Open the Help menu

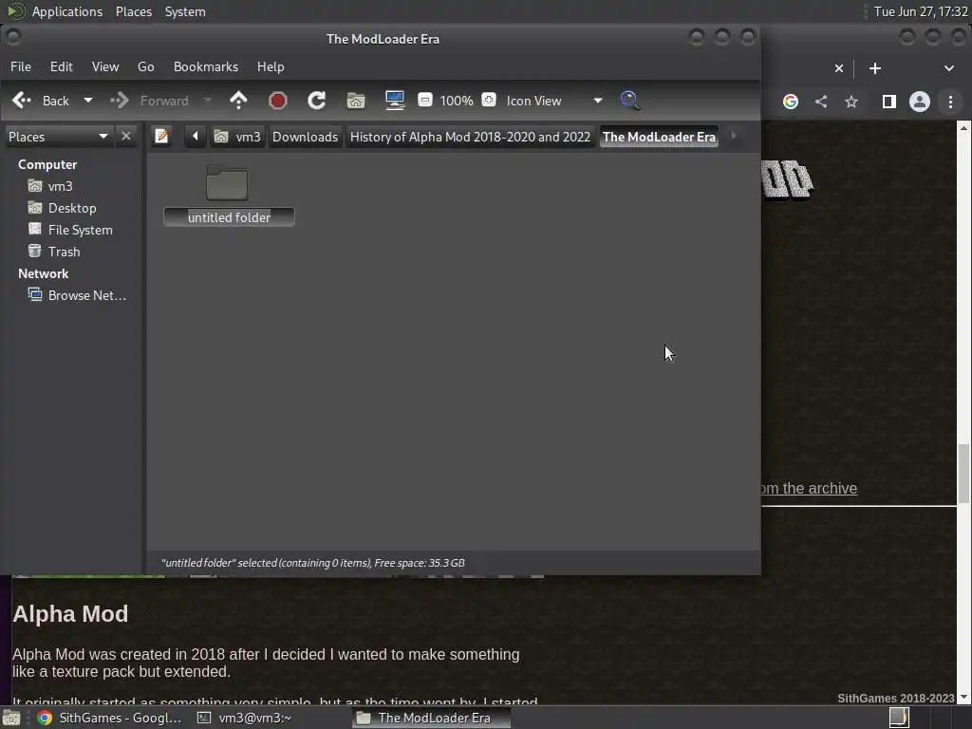271,66
